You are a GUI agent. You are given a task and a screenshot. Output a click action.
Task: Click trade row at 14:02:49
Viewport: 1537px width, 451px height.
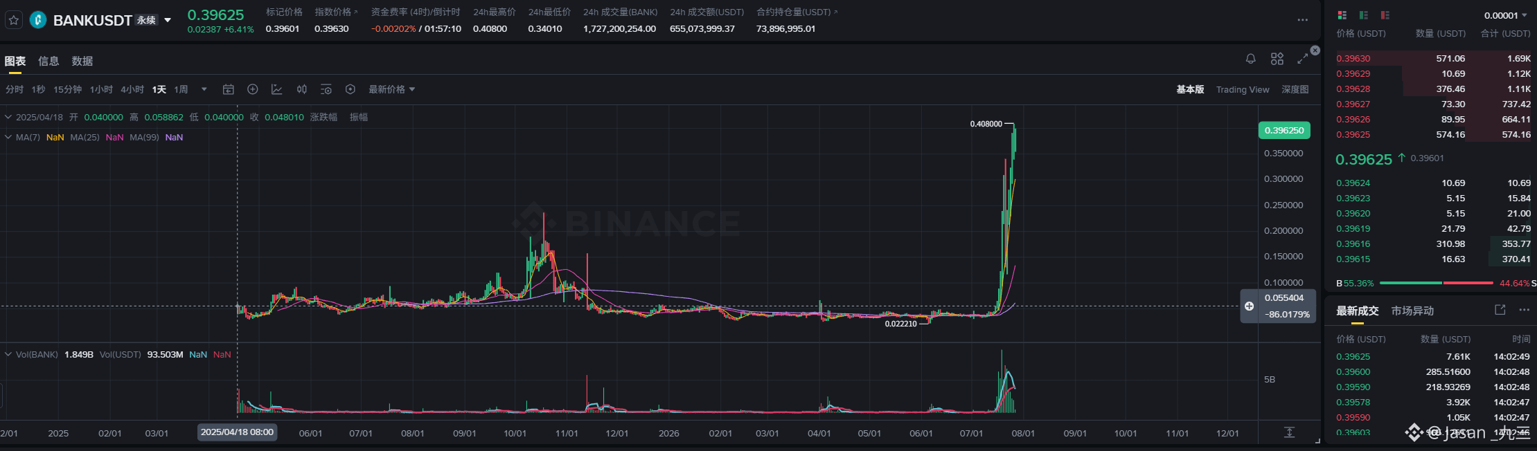(1432, 357)
